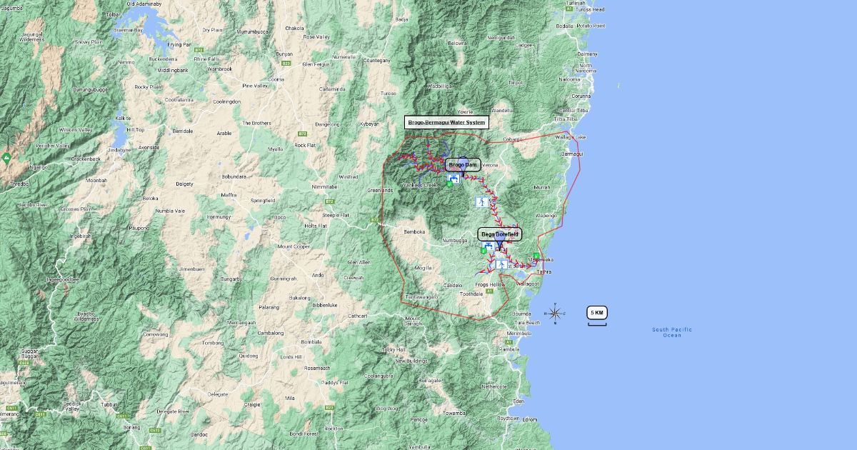Select the Bega Borefield callout label
This screenshot has width=857, height=450.
[500, 234]
